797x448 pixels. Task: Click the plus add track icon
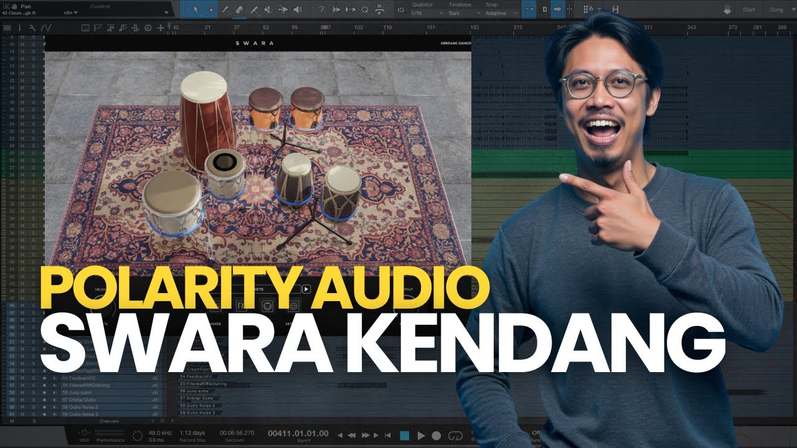161,28
